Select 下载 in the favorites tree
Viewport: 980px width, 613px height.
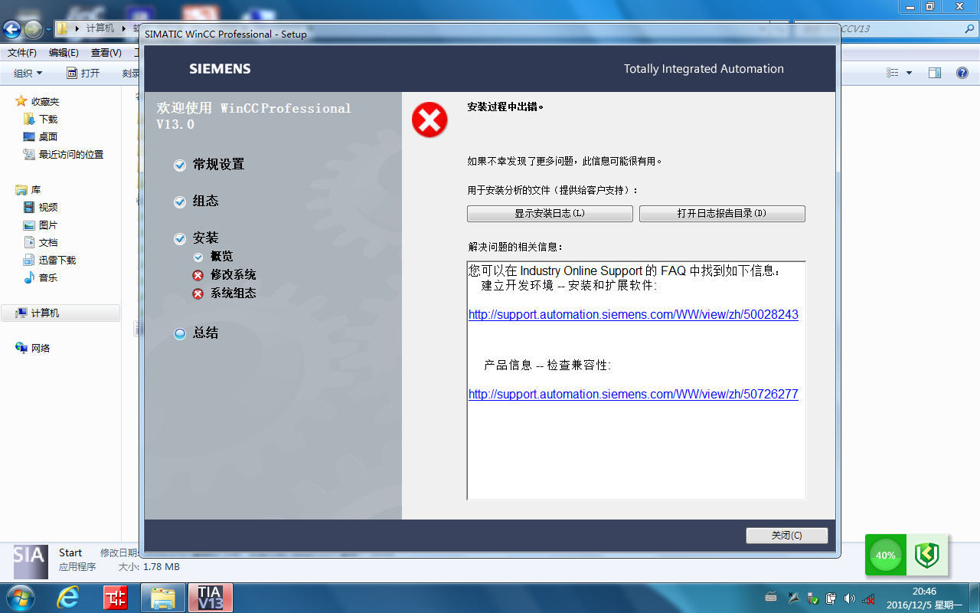pos(48,119)
